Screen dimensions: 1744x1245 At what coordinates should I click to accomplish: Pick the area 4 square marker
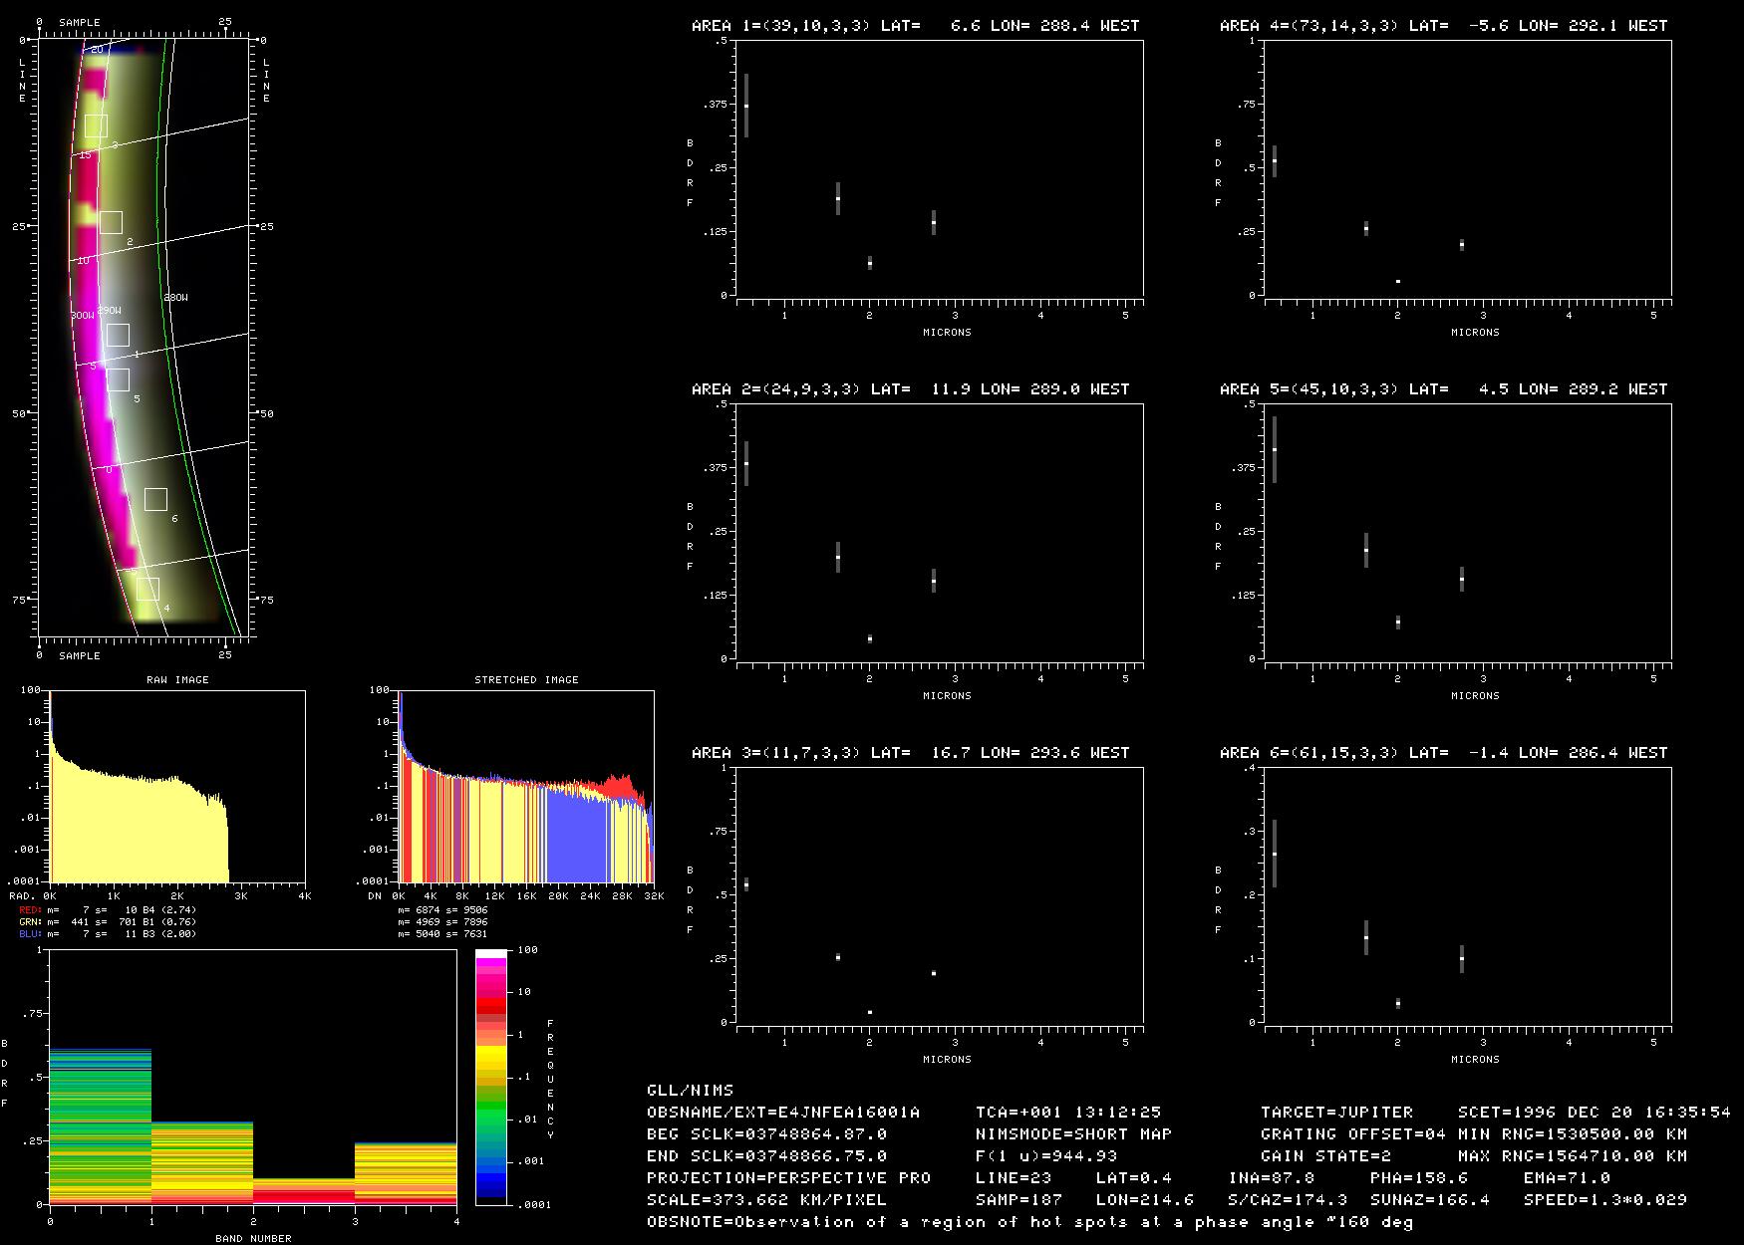(x=147, y=589)
